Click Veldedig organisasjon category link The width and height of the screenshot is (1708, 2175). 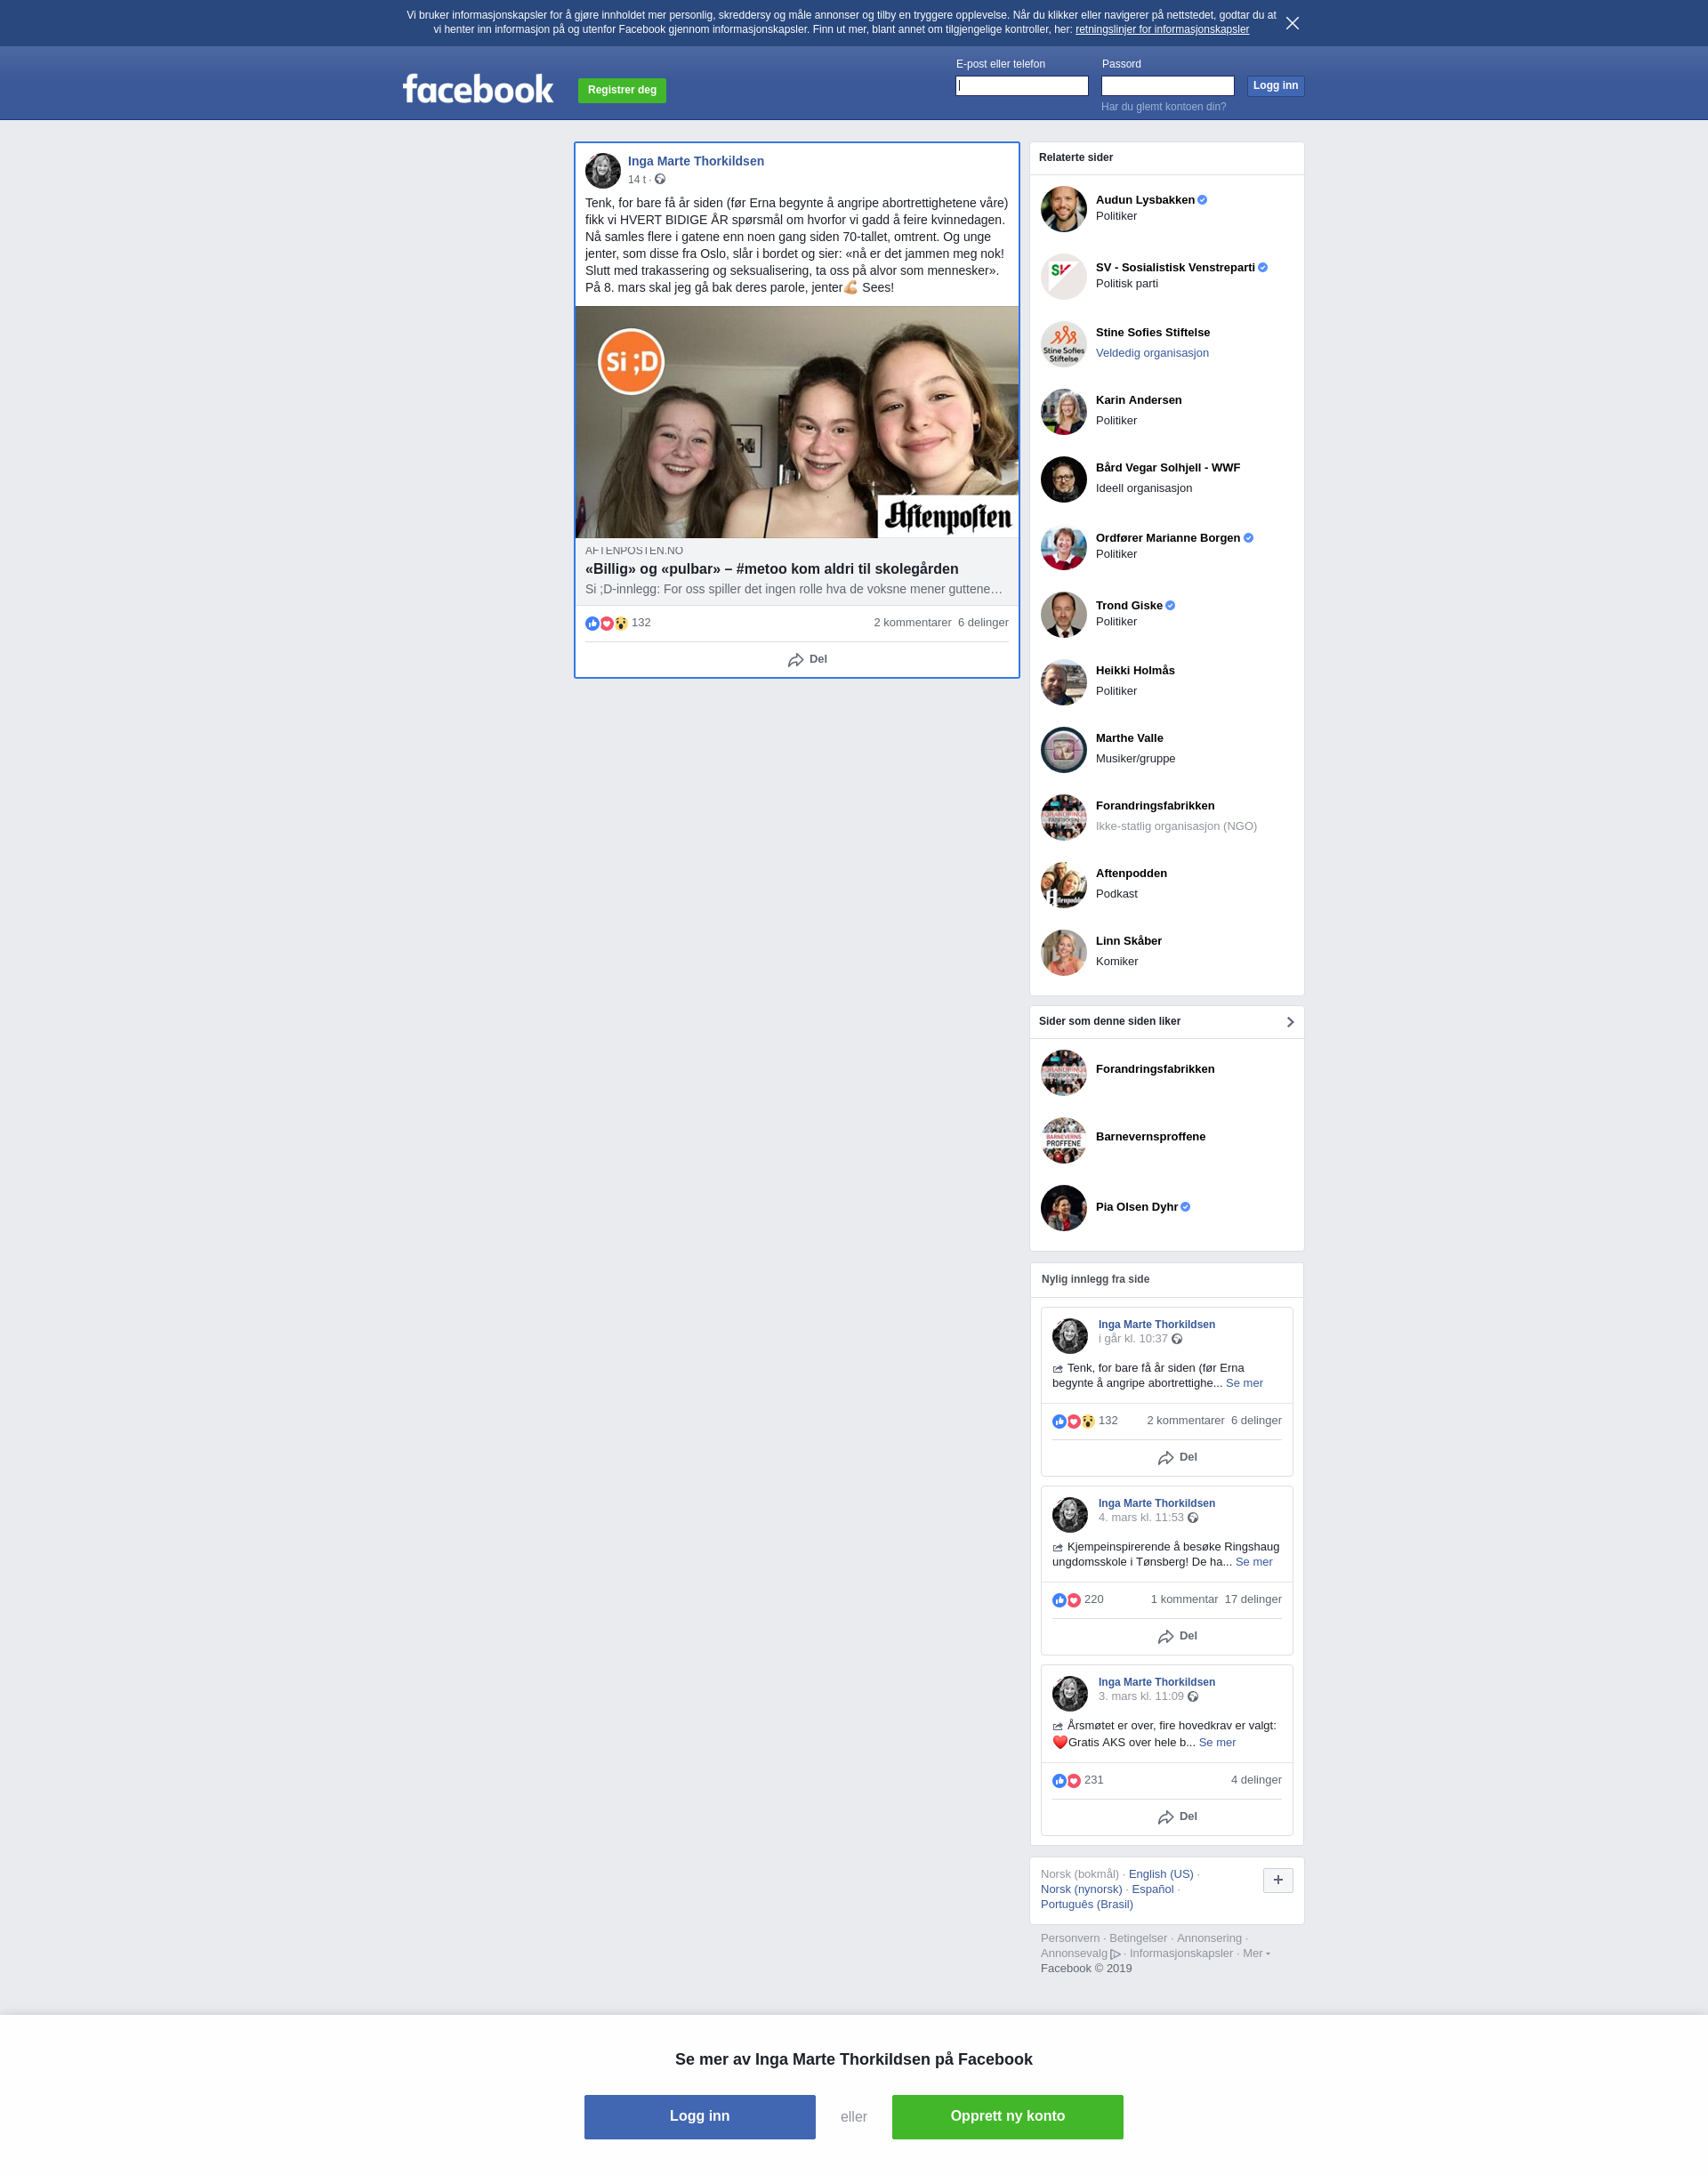coord(1152,353)
